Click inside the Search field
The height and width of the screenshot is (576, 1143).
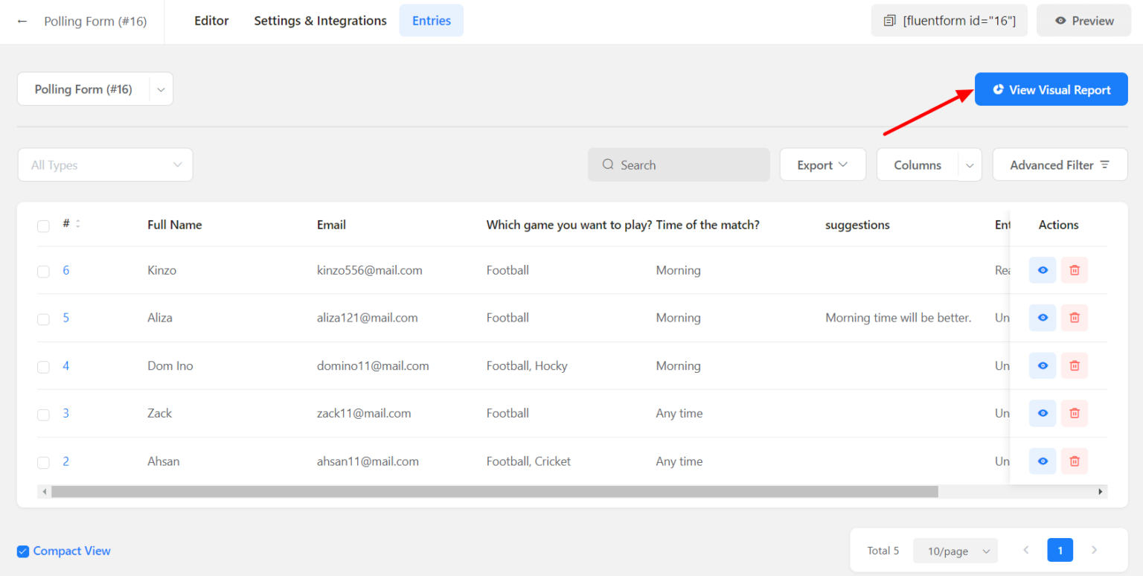[x=679, y=164]
